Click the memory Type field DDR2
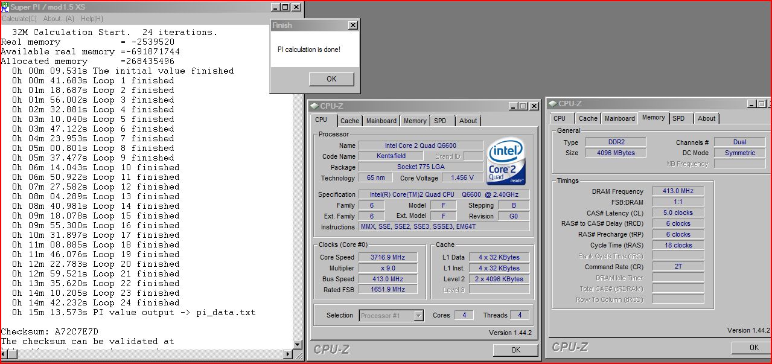 (616, 142)
